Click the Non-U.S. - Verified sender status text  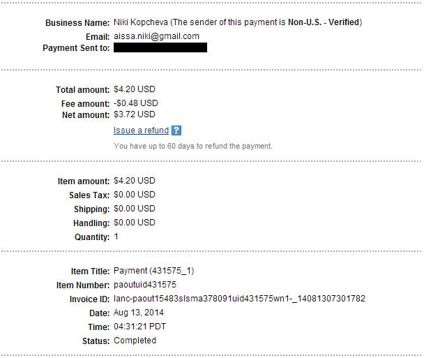coord(324,22)
